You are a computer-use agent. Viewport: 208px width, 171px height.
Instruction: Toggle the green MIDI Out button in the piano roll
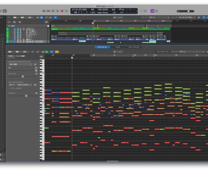(47, 52)
